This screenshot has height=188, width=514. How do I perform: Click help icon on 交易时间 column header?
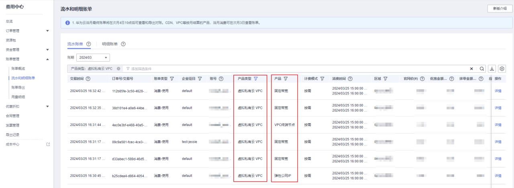(88, 79)
